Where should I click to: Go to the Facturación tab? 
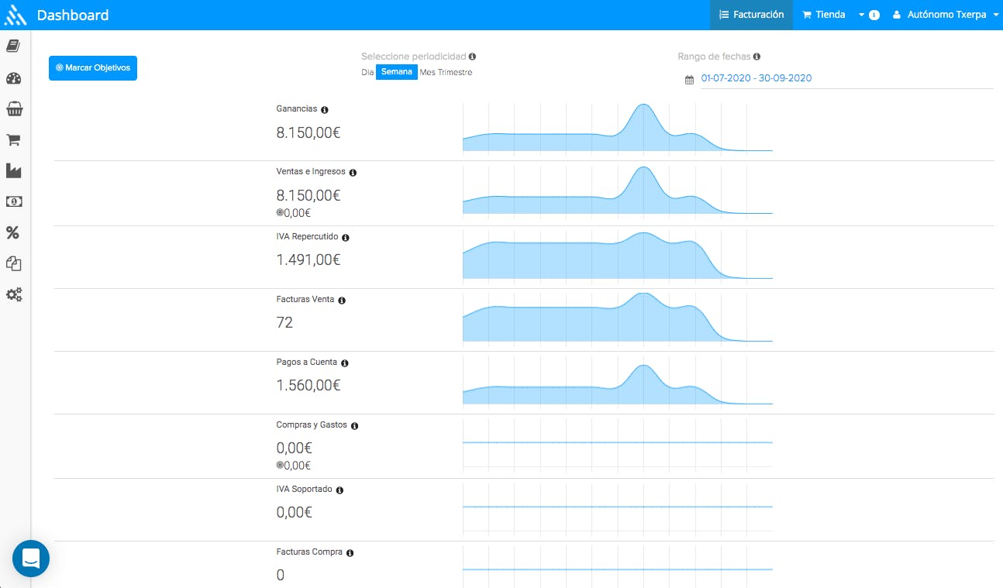coord(751,15)
